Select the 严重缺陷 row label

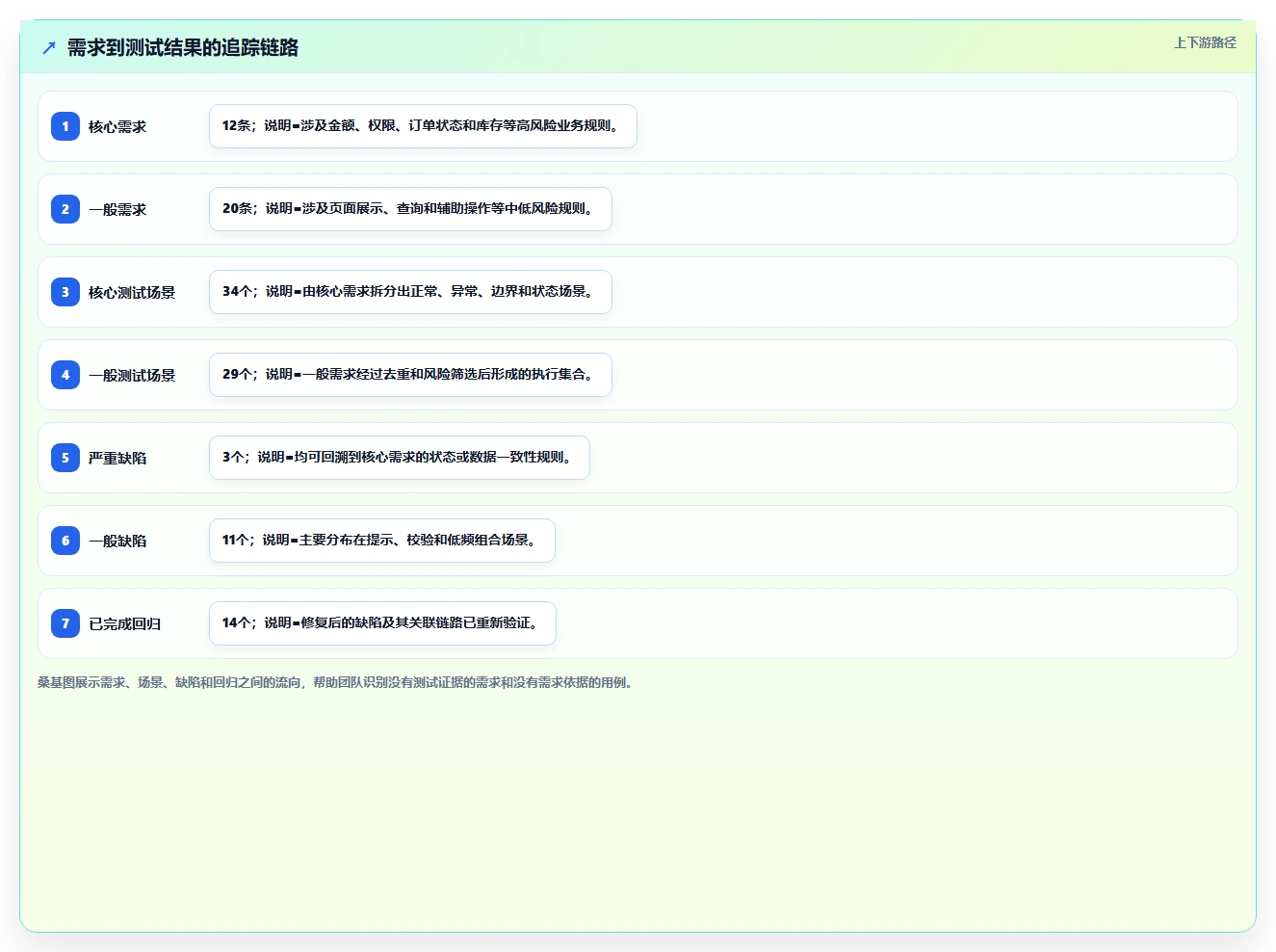[117, 458]
